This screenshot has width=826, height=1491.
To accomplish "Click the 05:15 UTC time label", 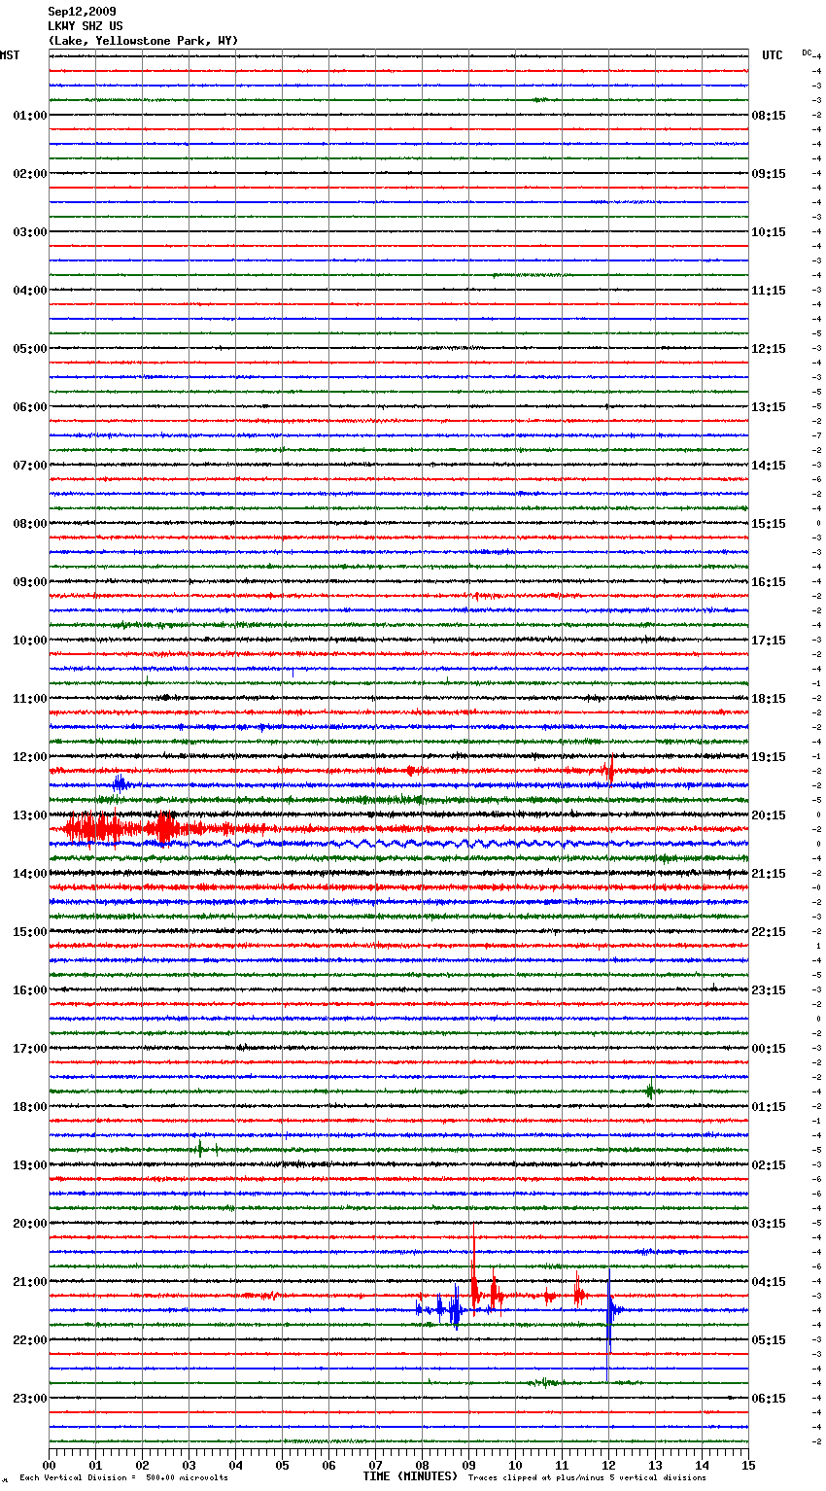I will pos(769,1340).
